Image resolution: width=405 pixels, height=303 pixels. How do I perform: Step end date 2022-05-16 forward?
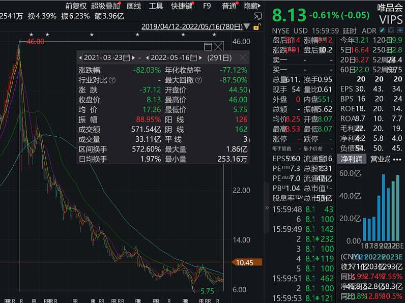point(200,57)
